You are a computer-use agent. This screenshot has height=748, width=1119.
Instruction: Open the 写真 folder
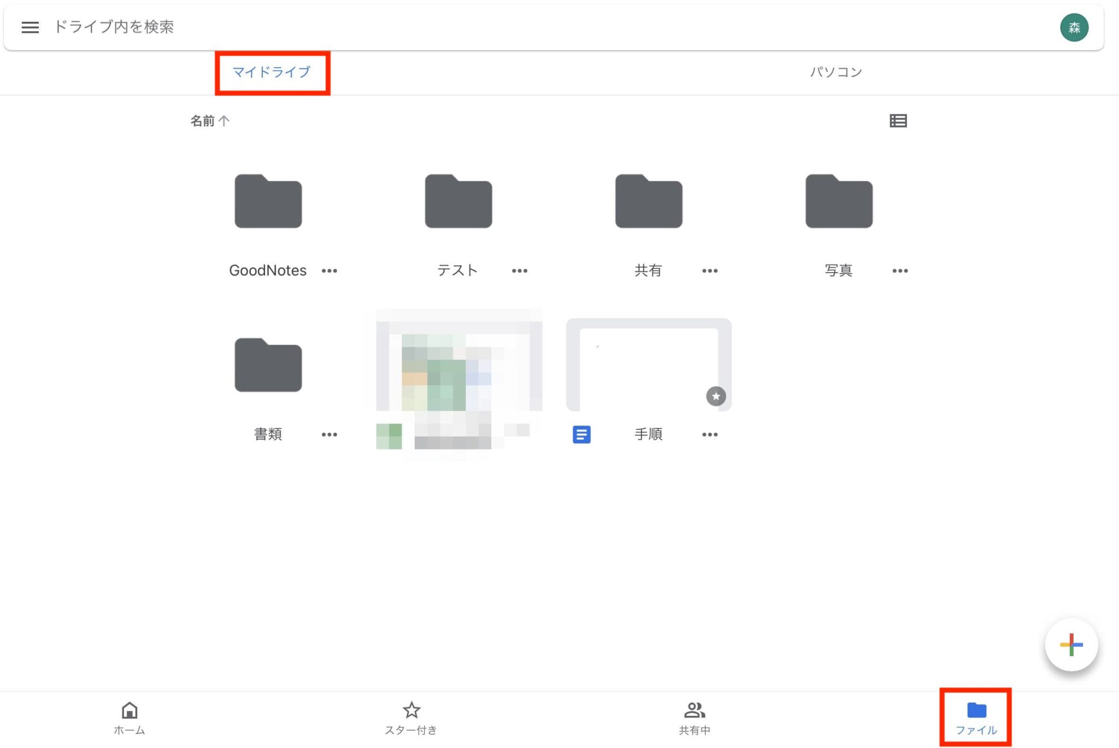839,201
